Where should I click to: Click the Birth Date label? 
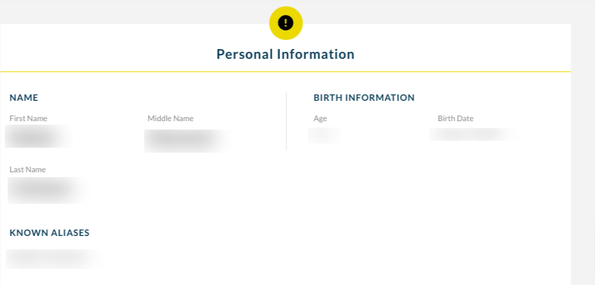(456, 118)
